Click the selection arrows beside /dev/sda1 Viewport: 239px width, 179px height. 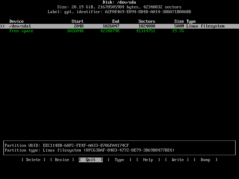tap(2, 26)
